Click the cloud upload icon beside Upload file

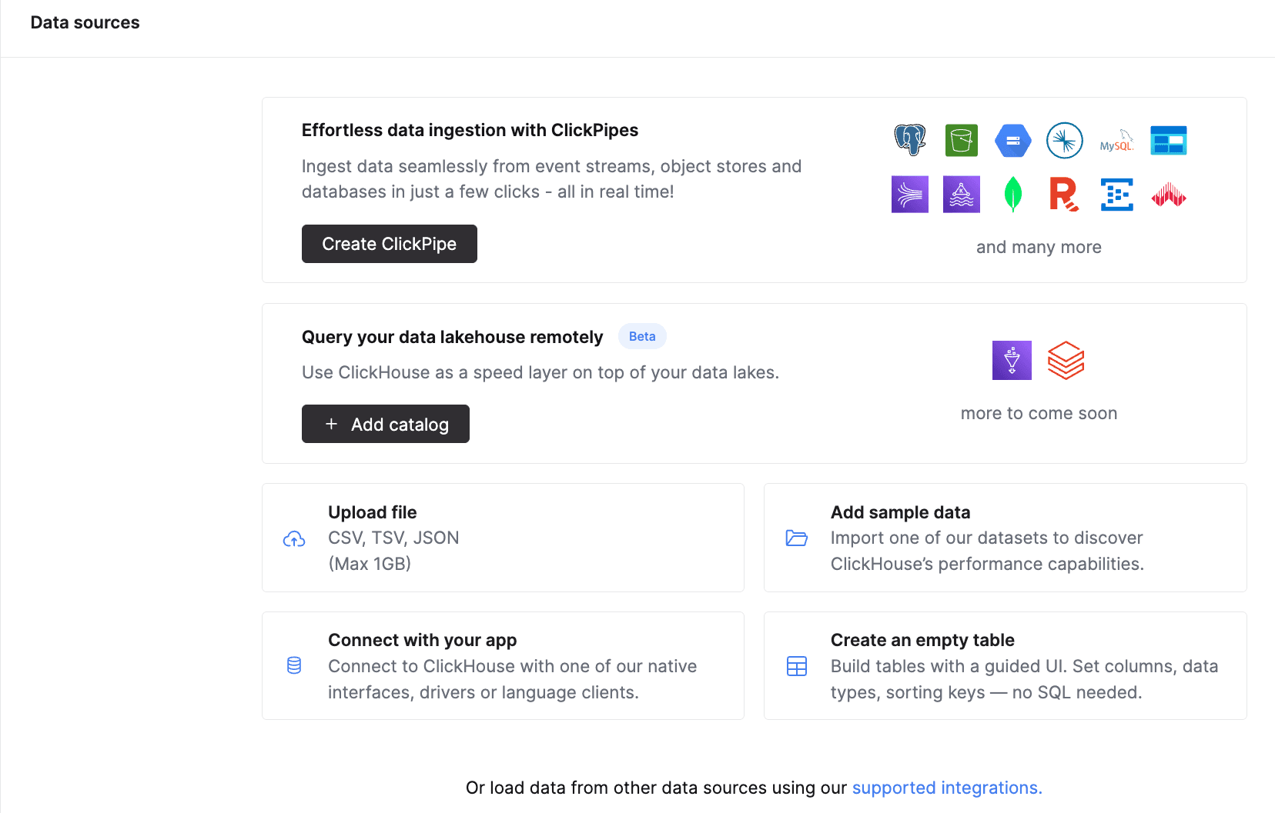coord(294,538)
